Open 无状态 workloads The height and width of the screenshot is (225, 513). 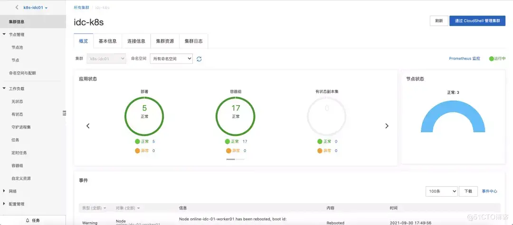pyautogui.click(x=17, y=101)
